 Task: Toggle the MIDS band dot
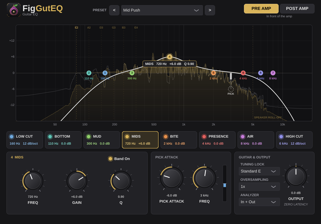click(x=127, y=137)
